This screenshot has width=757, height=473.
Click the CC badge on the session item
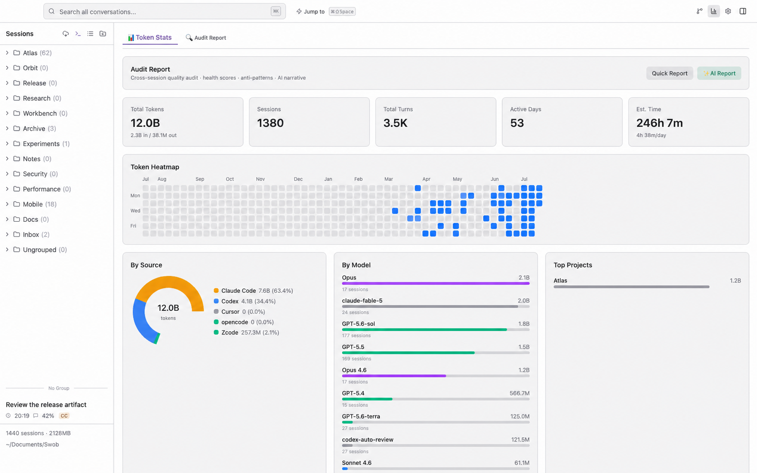64,416
